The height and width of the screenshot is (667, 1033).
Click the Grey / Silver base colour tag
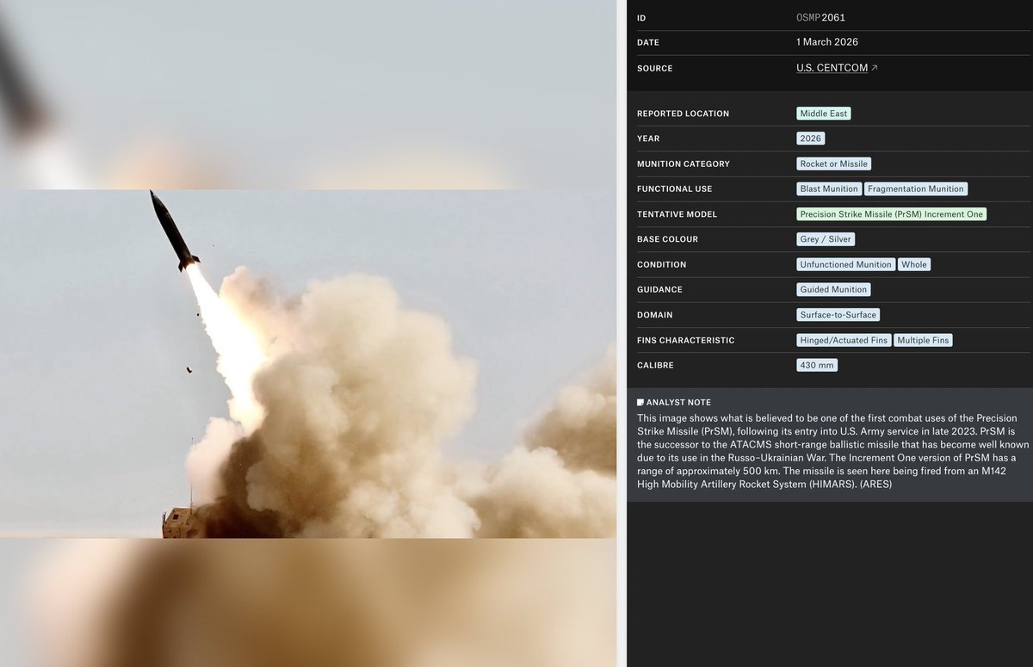(x=825, y=238)
